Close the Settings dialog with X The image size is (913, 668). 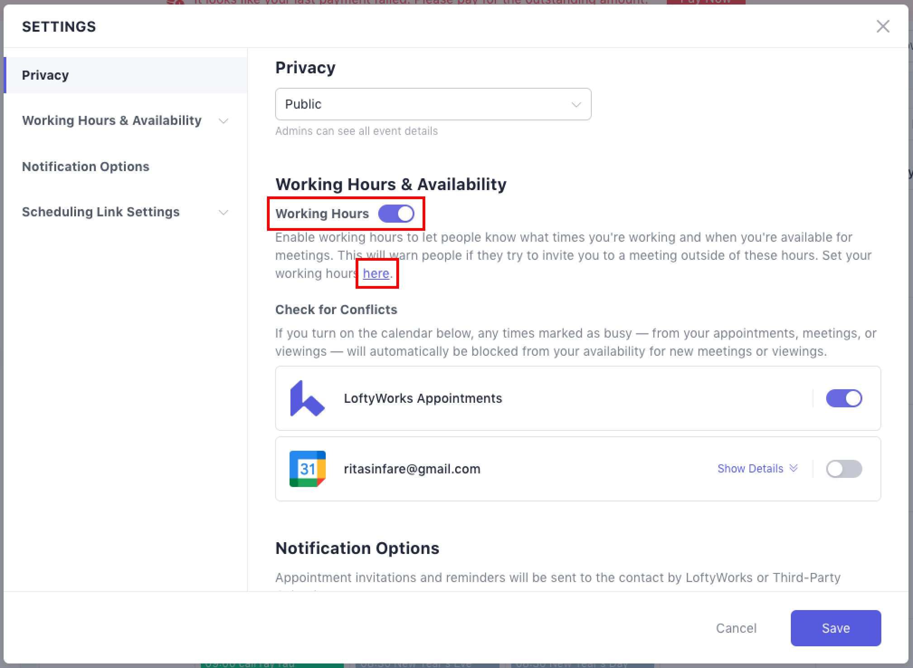click(x=883, y=26)
